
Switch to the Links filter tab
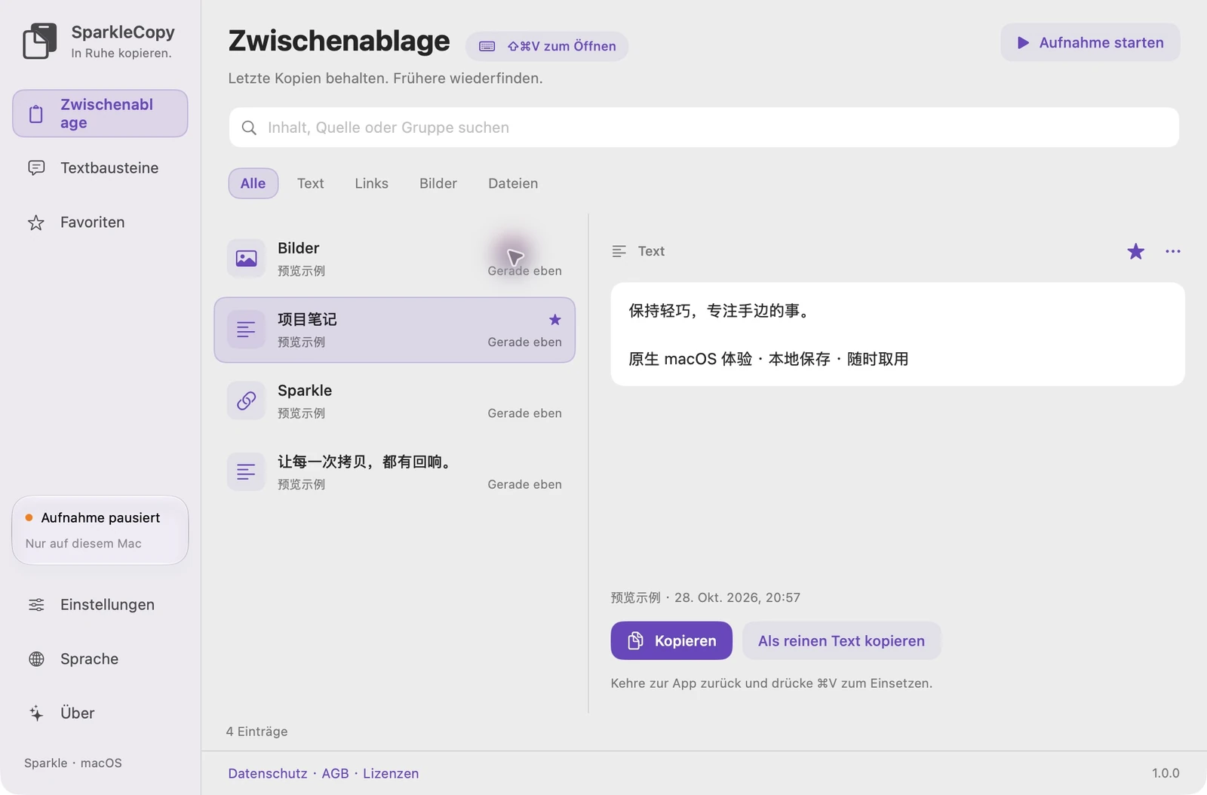point(371,183)
